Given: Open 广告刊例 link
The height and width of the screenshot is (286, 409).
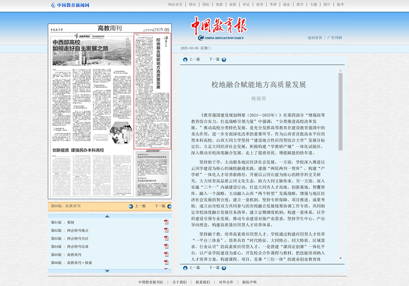Looking at the screenshot, I should (x=335, y=38).
